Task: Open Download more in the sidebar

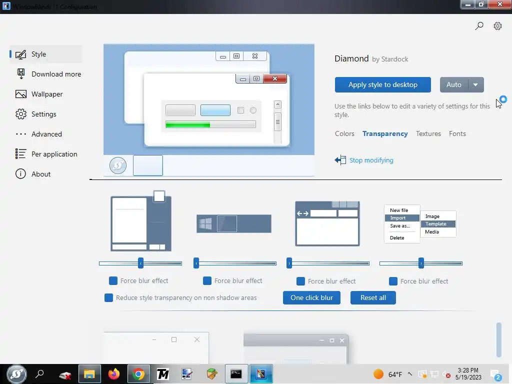Action: (x=56, y=74)
